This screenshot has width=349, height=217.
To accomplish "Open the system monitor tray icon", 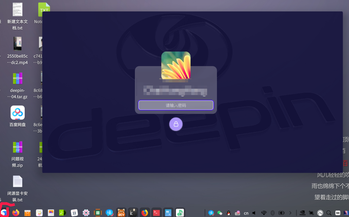I will 320,213.
